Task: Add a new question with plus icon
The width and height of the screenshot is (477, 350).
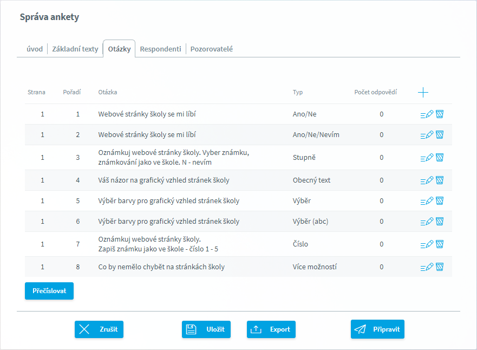Action: tap(423, 92)
